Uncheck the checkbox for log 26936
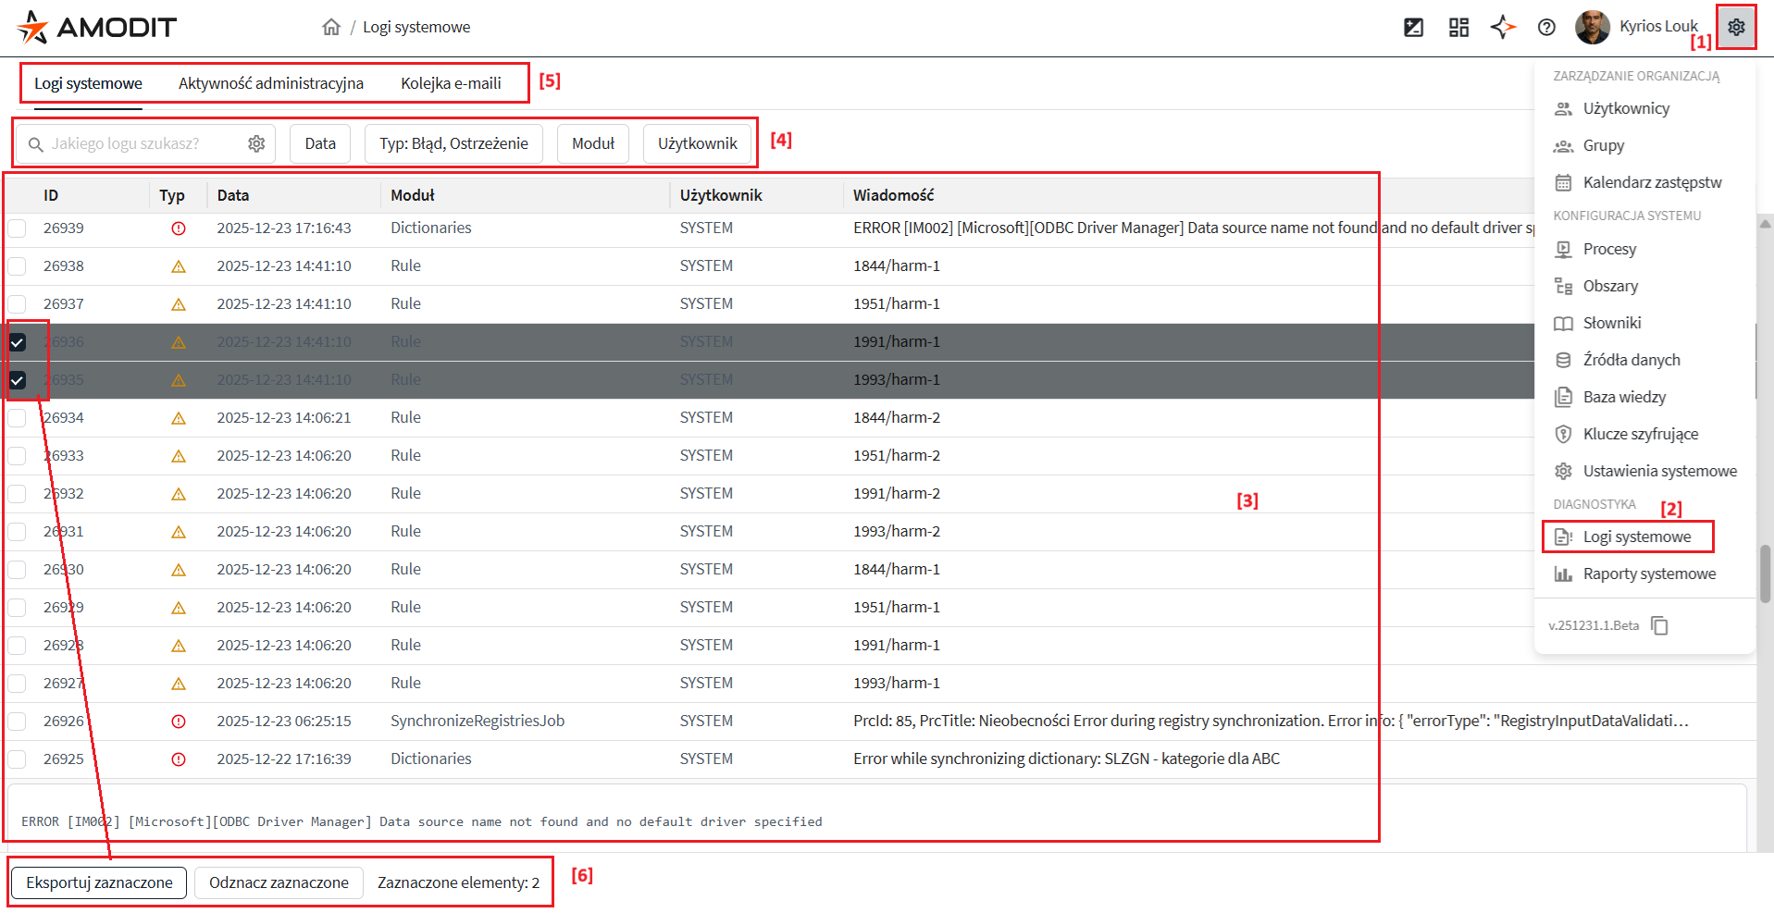The width and height of the screenshot is (1774, 913). pos(18,342)
